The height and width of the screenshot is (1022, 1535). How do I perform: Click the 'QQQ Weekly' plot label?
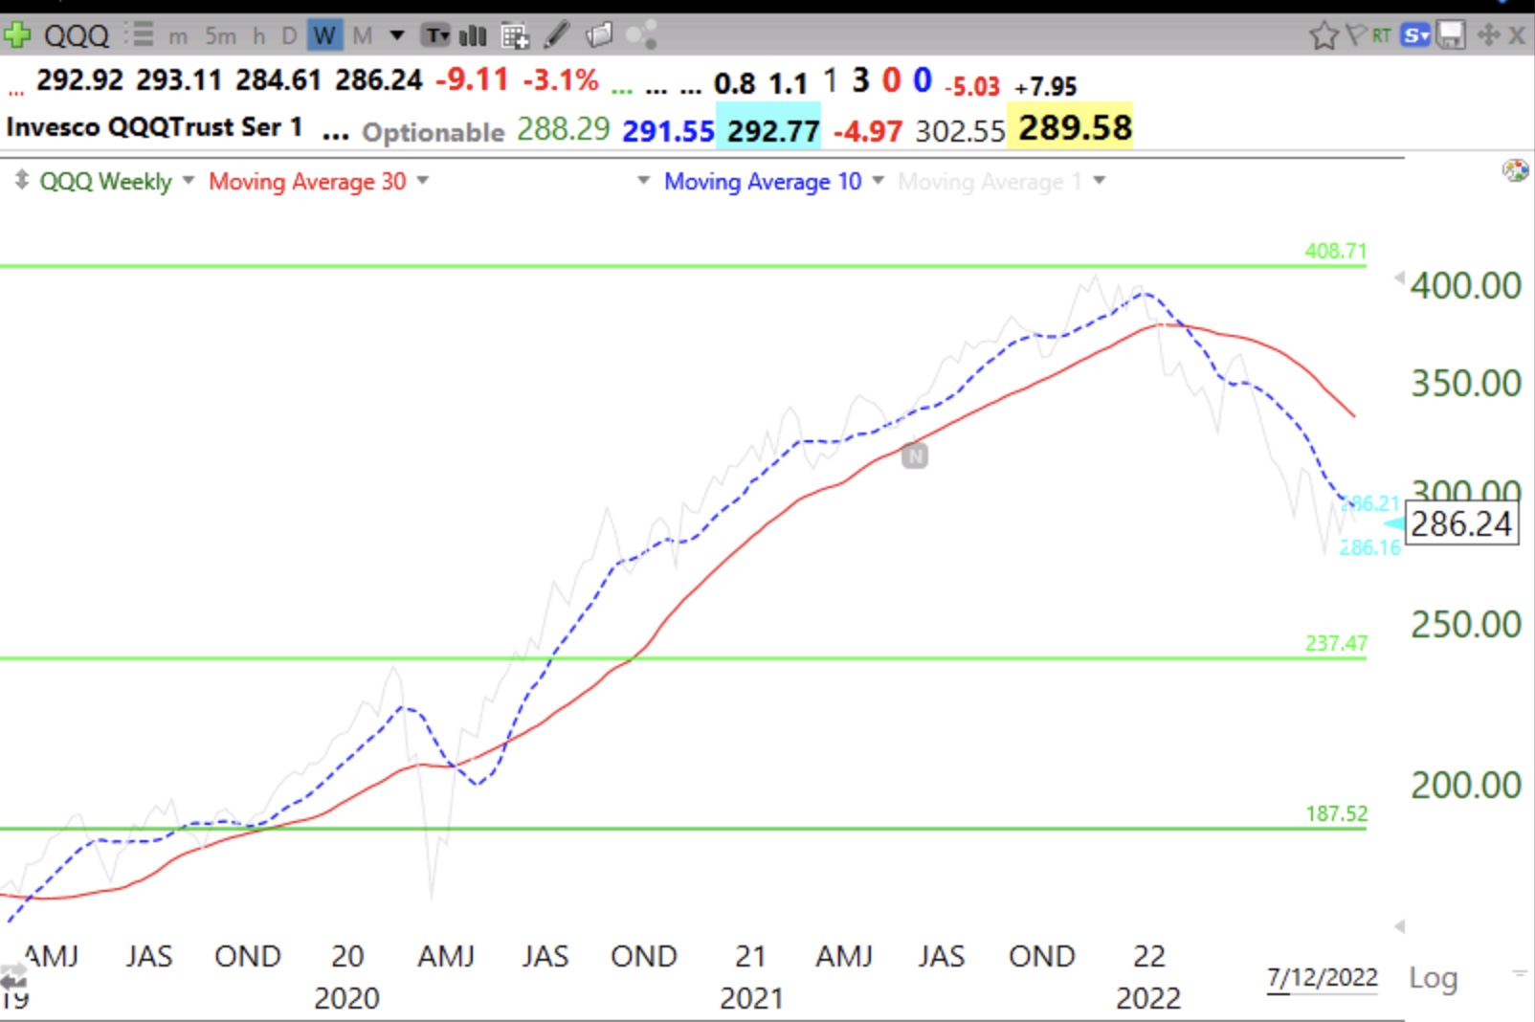[x=105, y=181]
